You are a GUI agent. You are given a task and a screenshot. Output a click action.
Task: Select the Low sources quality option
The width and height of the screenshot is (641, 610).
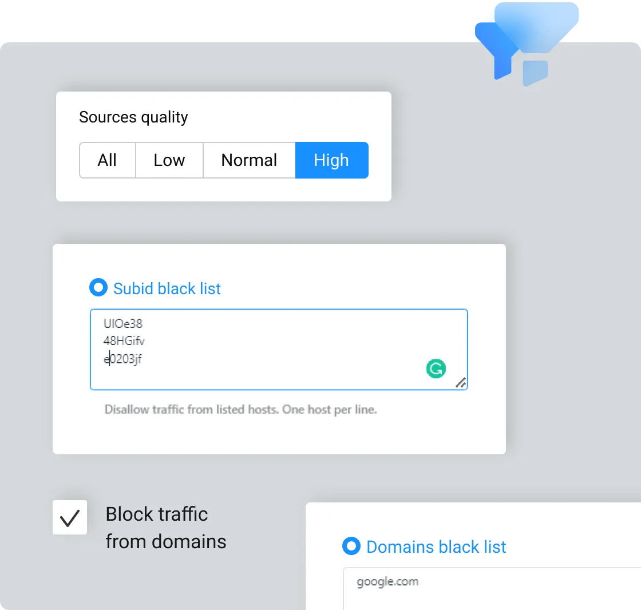[x=169, y=160]
